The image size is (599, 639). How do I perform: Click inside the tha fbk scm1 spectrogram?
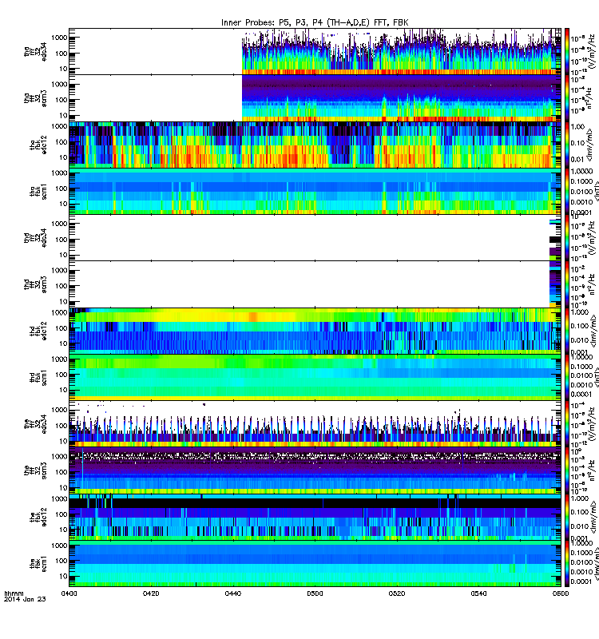[x=315, y=191]
